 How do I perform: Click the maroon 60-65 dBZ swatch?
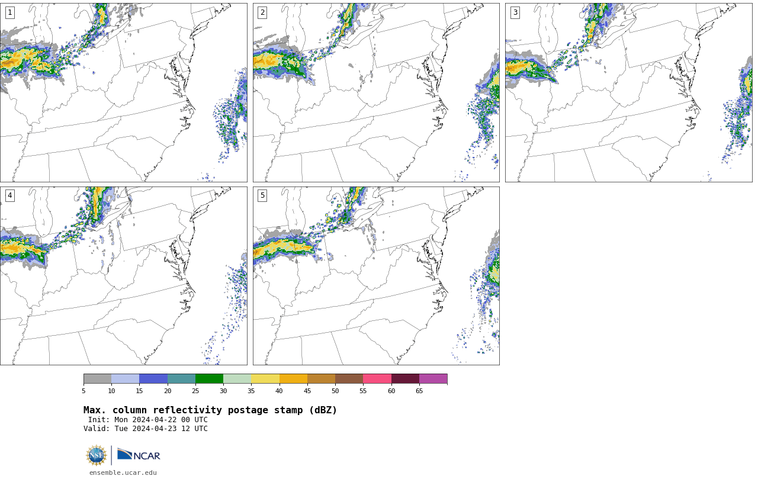[x=405, y=379]
